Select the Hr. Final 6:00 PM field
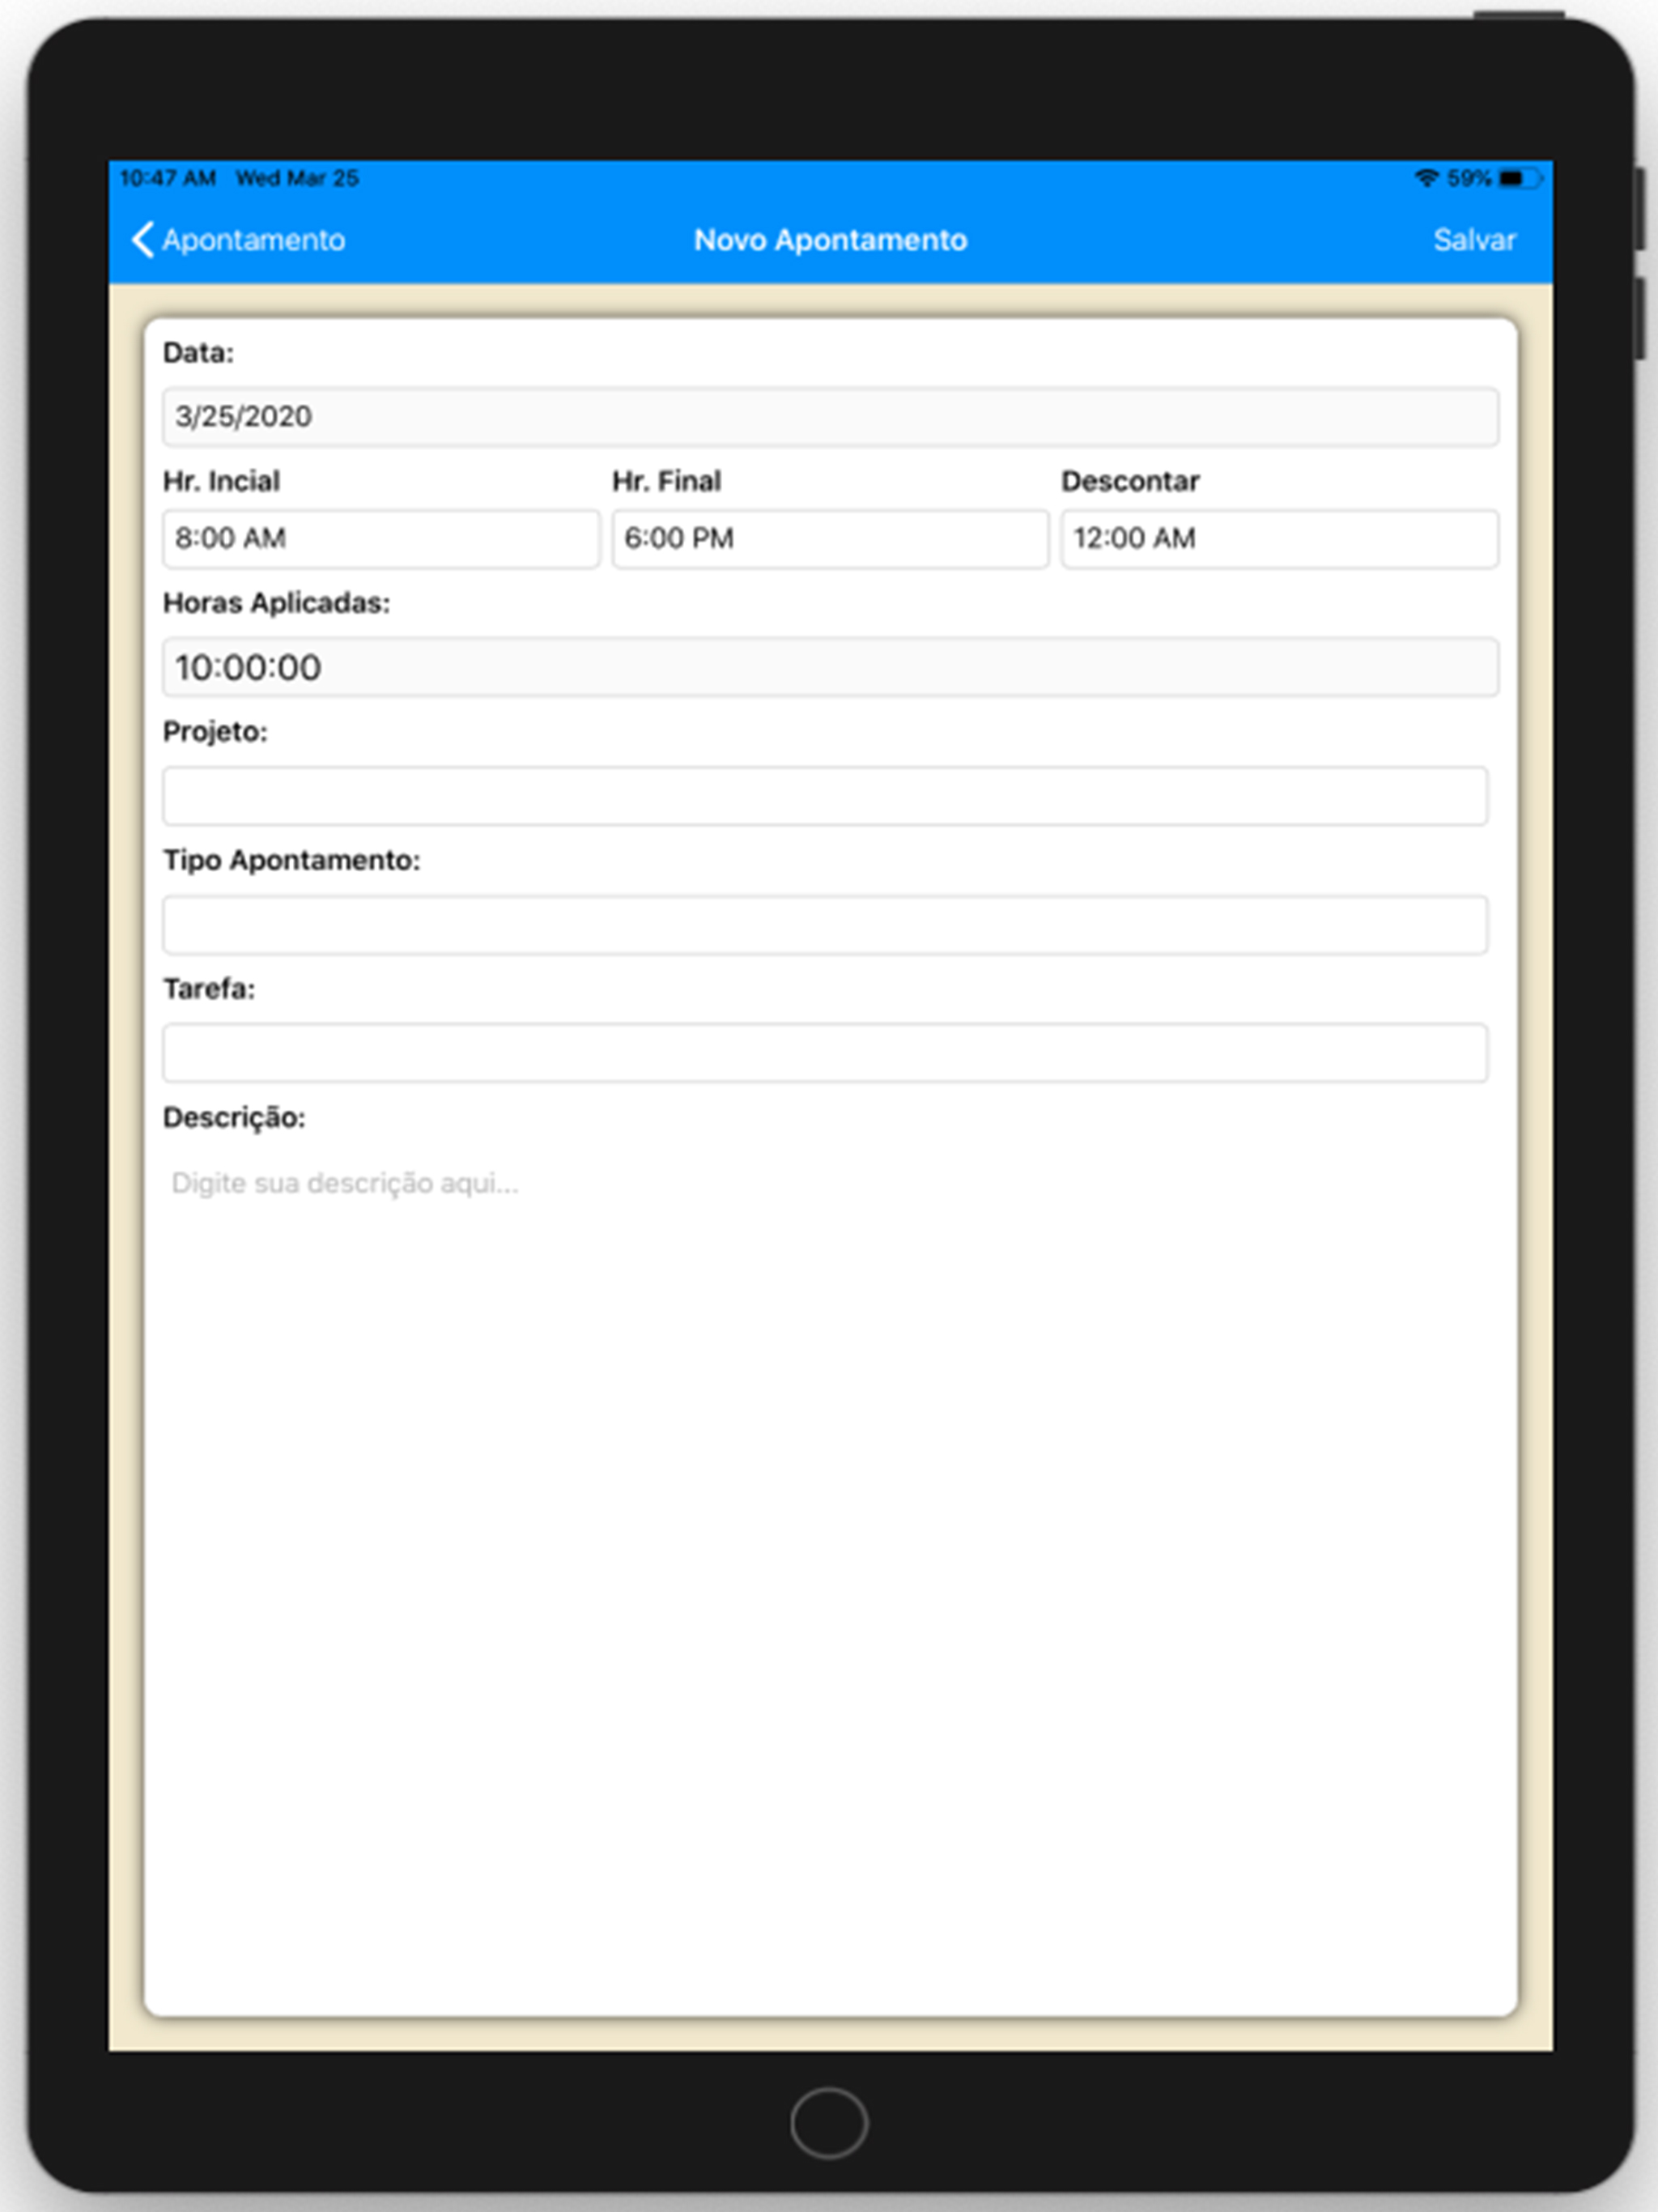The height and width of the screenshot is (2212, 1658). click(x=830, y=539)
